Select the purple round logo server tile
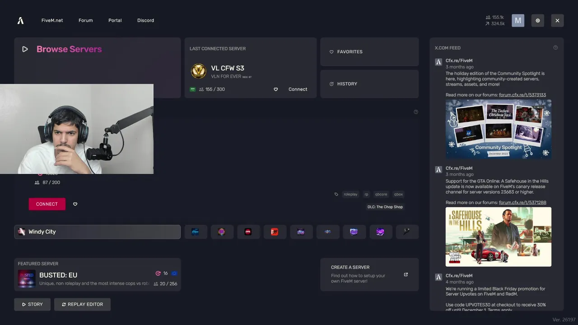The image size is (578, 325). tap(222, 232)
